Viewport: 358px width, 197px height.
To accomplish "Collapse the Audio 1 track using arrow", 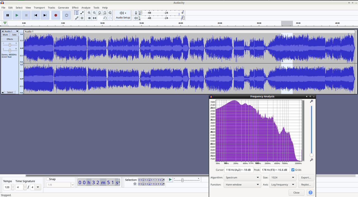I will pos(3,92).
